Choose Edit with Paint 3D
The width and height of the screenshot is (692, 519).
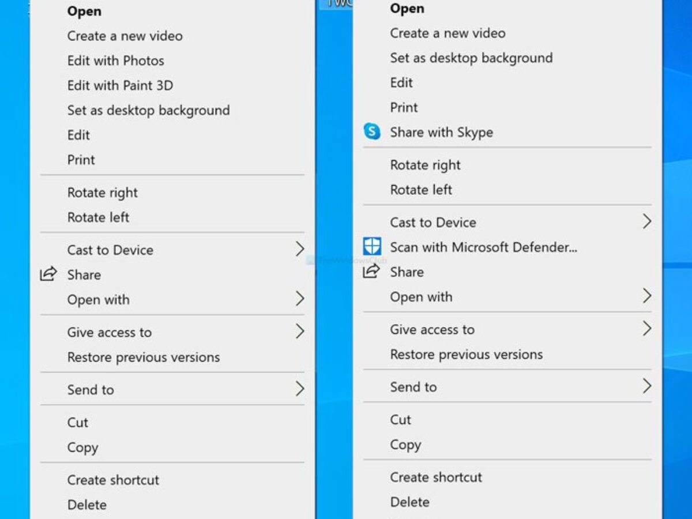tap(120, 85)
